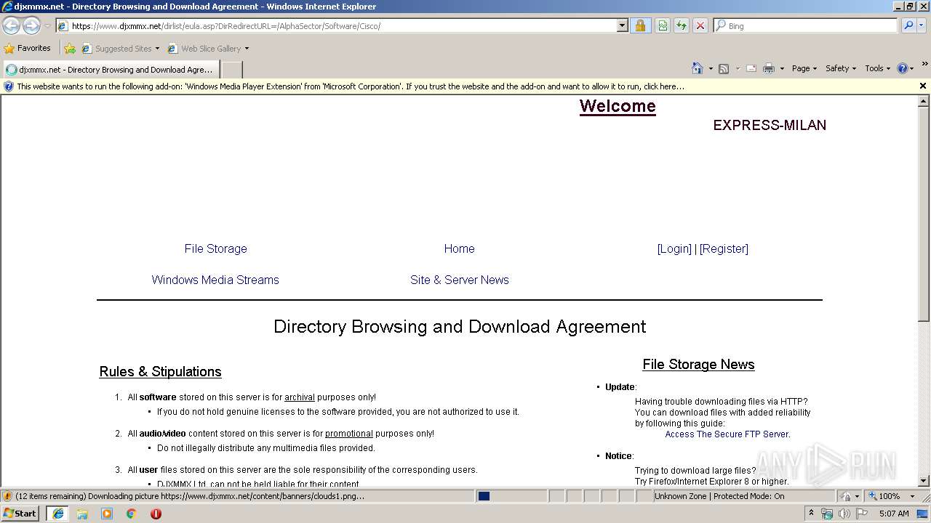Open a new blank tab
Screen dimensions: 931x523
click(231, 70)
